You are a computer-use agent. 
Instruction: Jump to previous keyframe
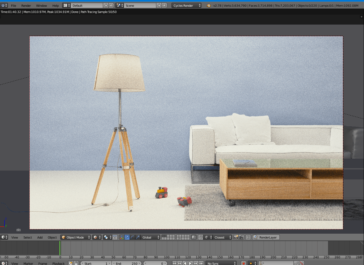(x=180, y=263)
